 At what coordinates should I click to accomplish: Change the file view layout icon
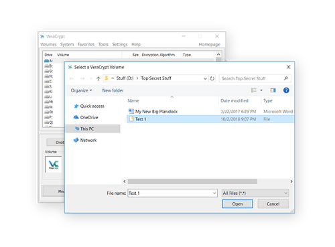click(254, 90)
